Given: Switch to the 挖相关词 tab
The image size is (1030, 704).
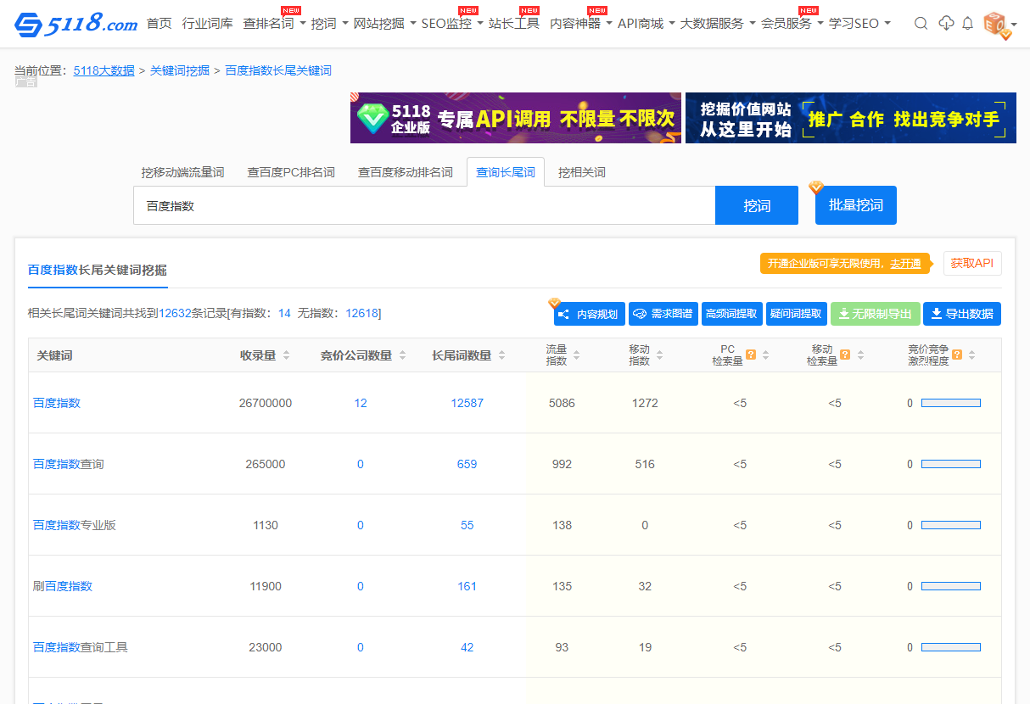Looking at the screenshot, I should [x=582, y=172].
